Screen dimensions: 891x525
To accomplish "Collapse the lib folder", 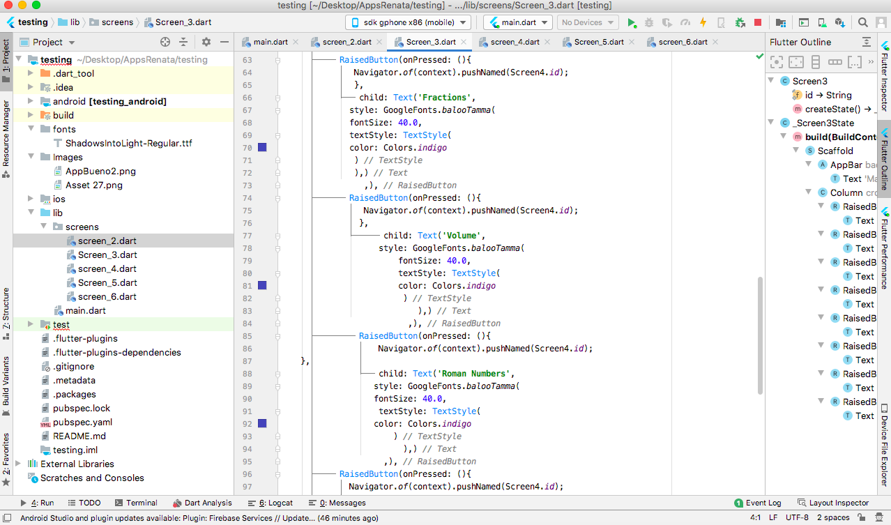I will tap(30, 213).
